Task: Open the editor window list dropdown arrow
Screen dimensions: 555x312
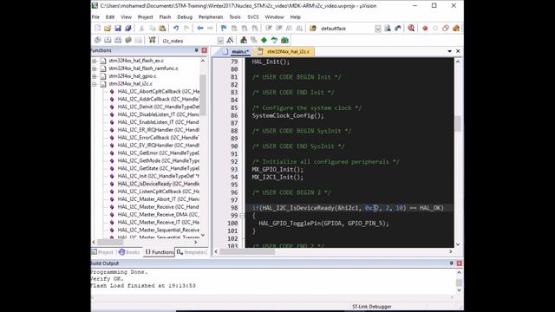Action: tap(449, 51)
